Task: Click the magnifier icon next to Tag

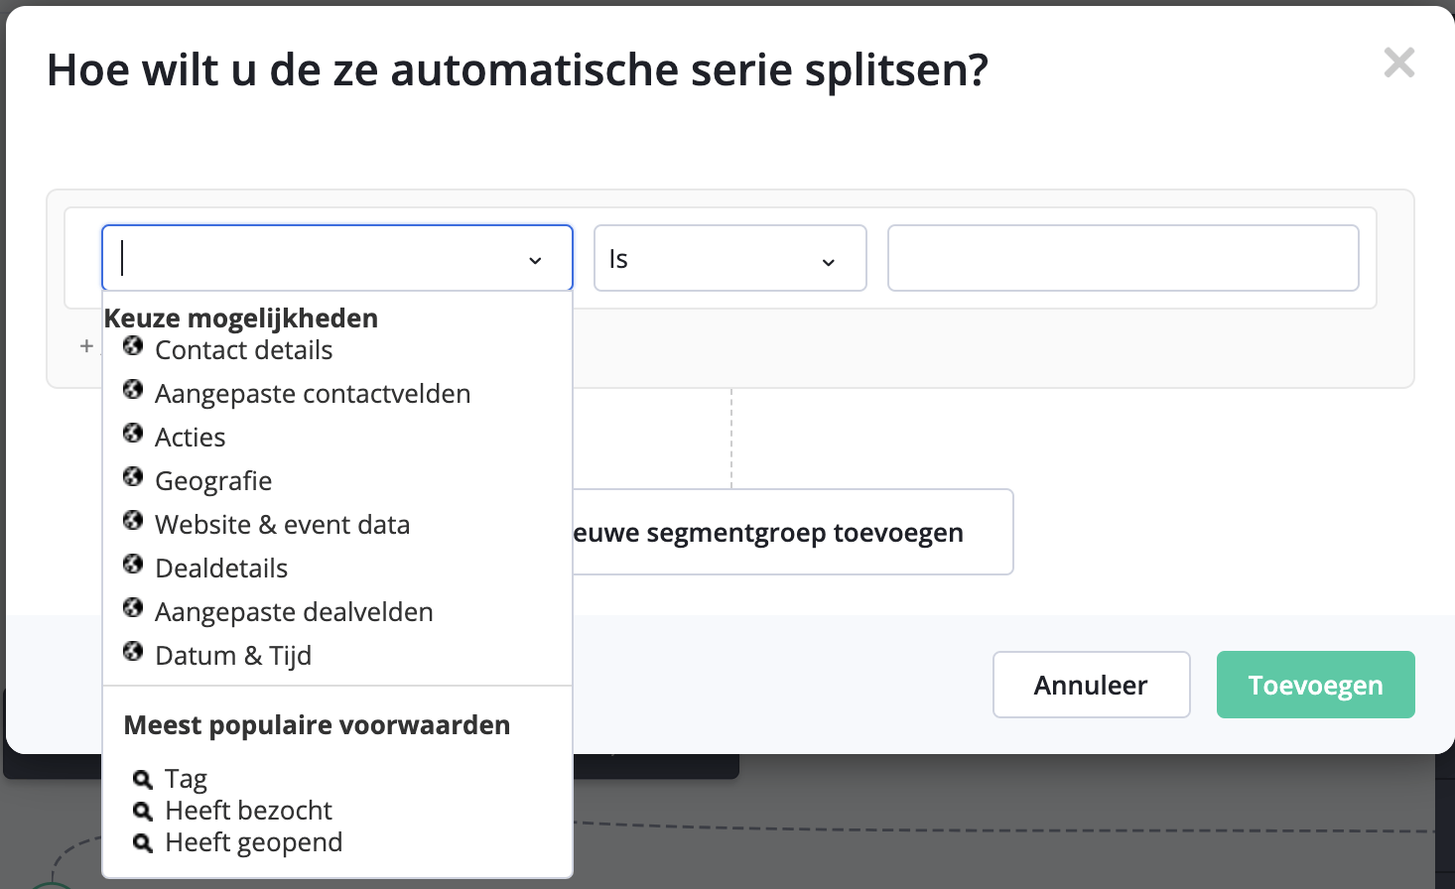Action: 141,778
